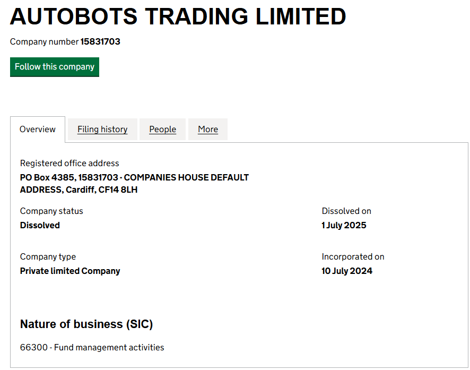Open the Filing history tab

(x=102, y=130)
